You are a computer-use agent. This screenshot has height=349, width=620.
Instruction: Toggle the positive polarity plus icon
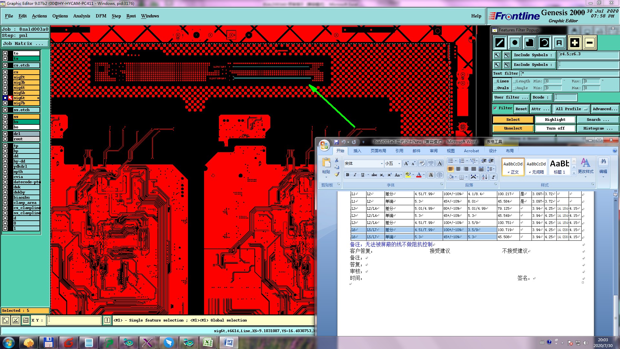[x=574, y=43]
